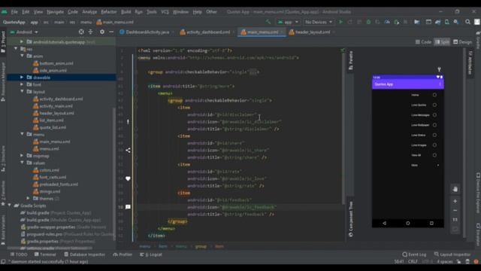This screenshot has width=481, height=271.
Task: Select the Love Status radio button in preview
Action: [x=434, y=135]
